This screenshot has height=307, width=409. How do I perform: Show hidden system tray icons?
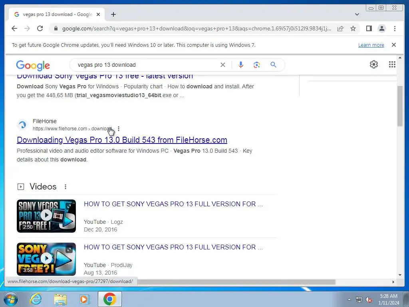click(349, 299)
